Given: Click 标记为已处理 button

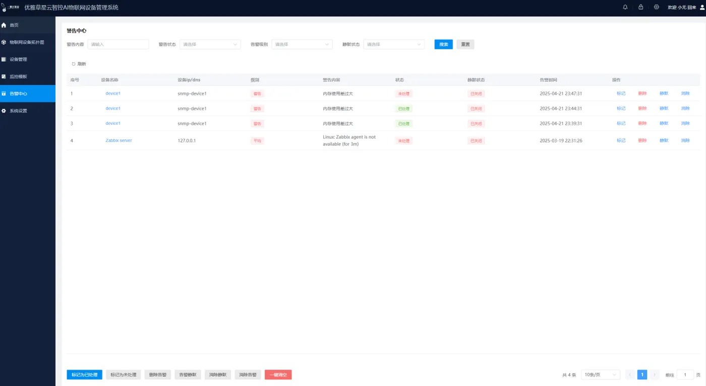Looking at the screenshot, I should click(85, 374).
